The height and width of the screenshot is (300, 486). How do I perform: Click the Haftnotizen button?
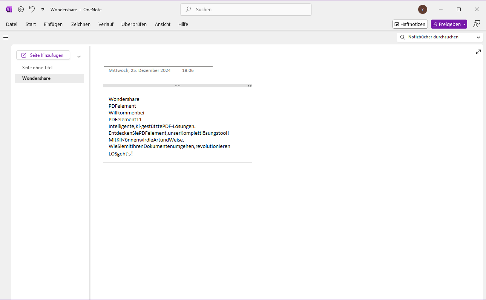(x=410, y=24)
